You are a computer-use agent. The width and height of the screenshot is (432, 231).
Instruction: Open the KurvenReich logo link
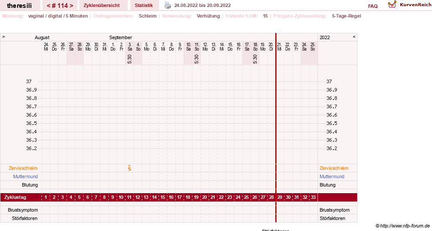(410, 5)
